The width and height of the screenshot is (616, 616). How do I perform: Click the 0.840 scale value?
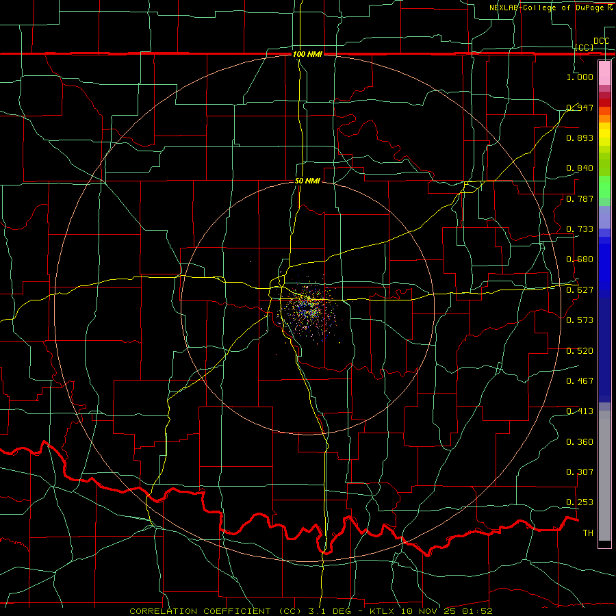(580, 168)
